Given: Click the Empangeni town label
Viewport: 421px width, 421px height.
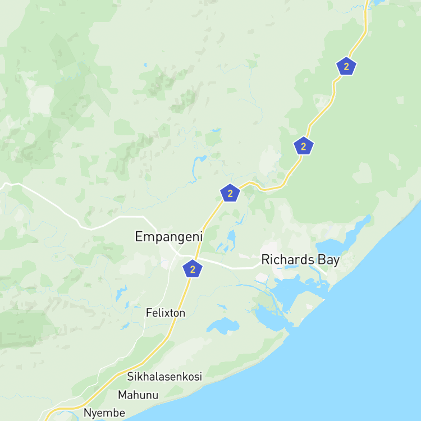Looking at the screenshot, I should point(168,237).
